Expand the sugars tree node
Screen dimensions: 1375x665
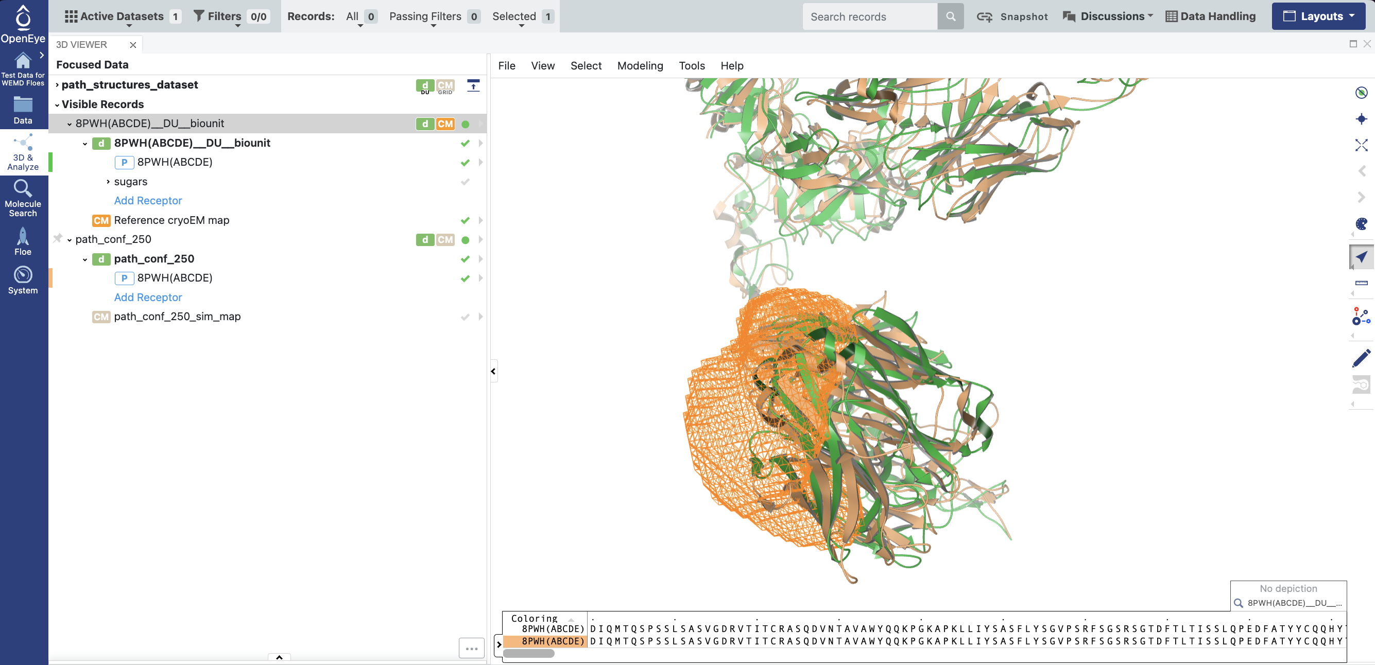tap(108, 182)
